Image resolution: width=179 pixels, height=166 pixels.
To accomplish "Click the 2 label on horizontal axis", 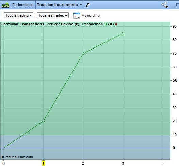I will [x=83, y=163].
